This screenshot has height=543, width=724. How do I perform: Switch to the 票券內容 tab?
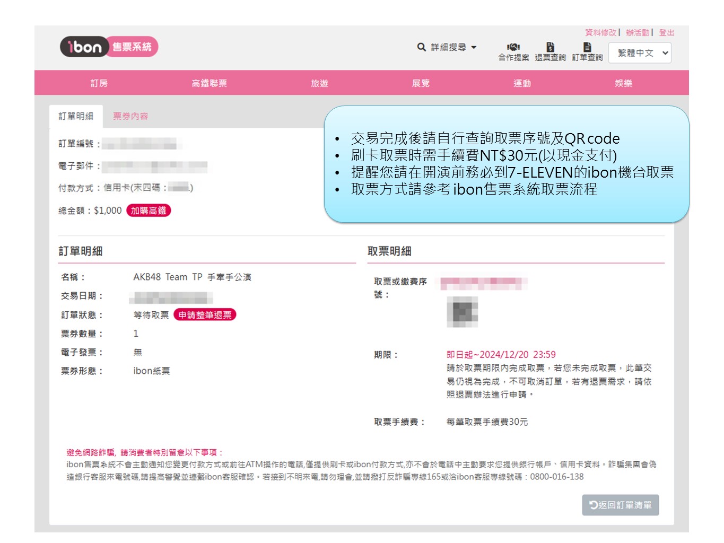130,116
